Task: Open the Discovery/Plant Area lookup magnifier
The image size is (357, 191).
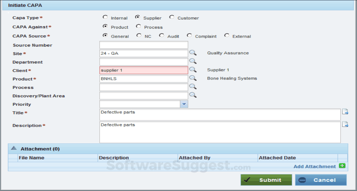Action: [193, 95]
